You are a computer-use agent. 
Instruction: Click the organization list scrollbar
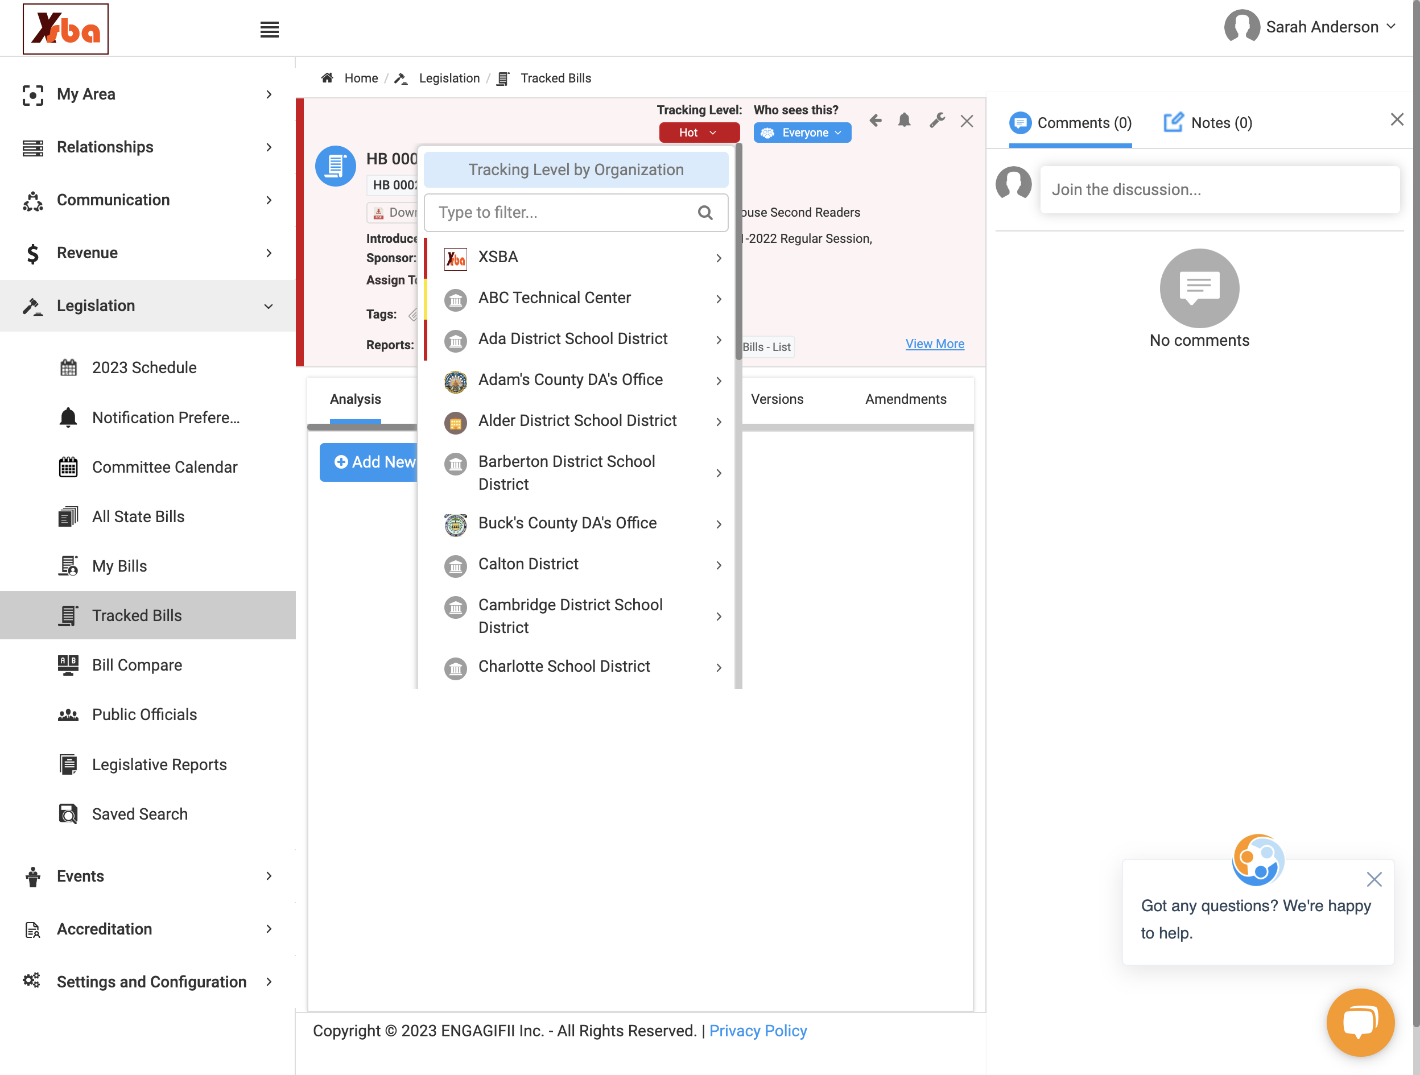[x=738, y=250]
